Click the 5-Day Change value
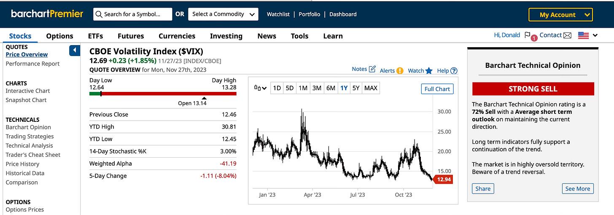This screenshot has width=614, height=215. pos(218,176)
